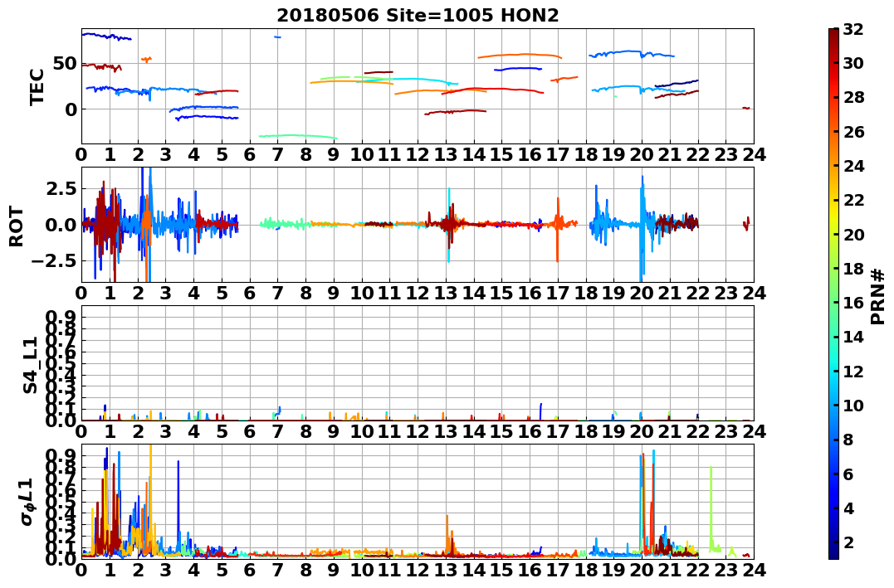Click colorbar tick label "24"

(853, 166)
